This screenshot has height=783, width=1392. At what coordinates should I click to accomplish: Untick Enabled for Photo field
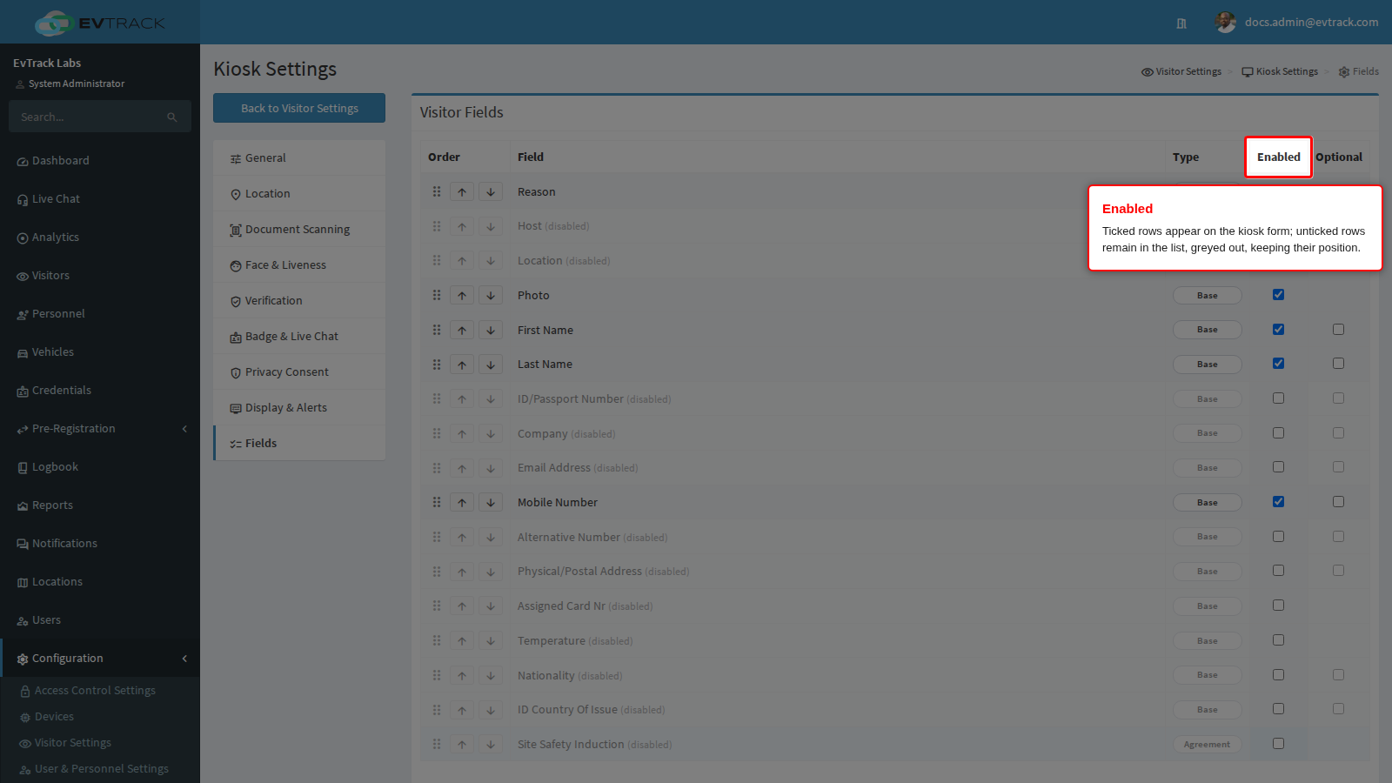pos(1278,295)
